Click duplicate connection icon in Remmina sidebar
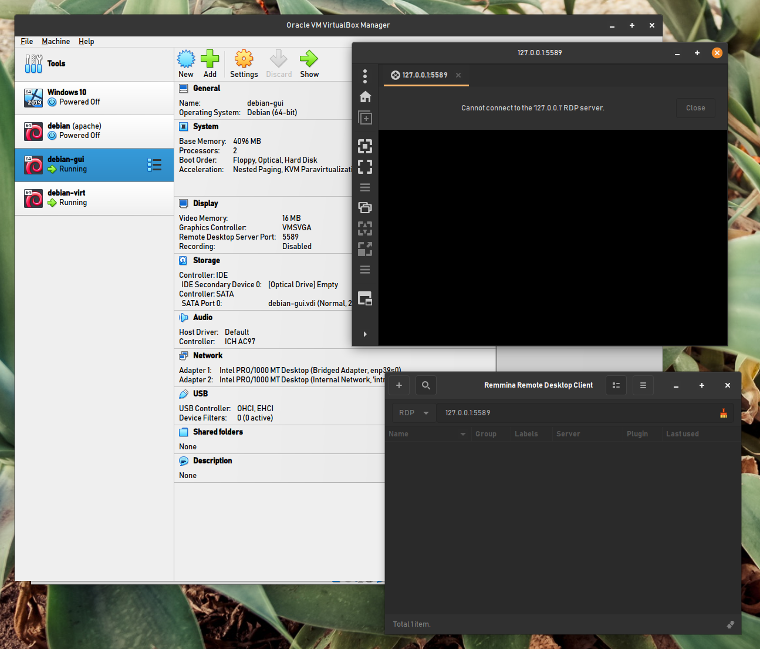Viewport: 760px width, 649px height. [365, 118]
